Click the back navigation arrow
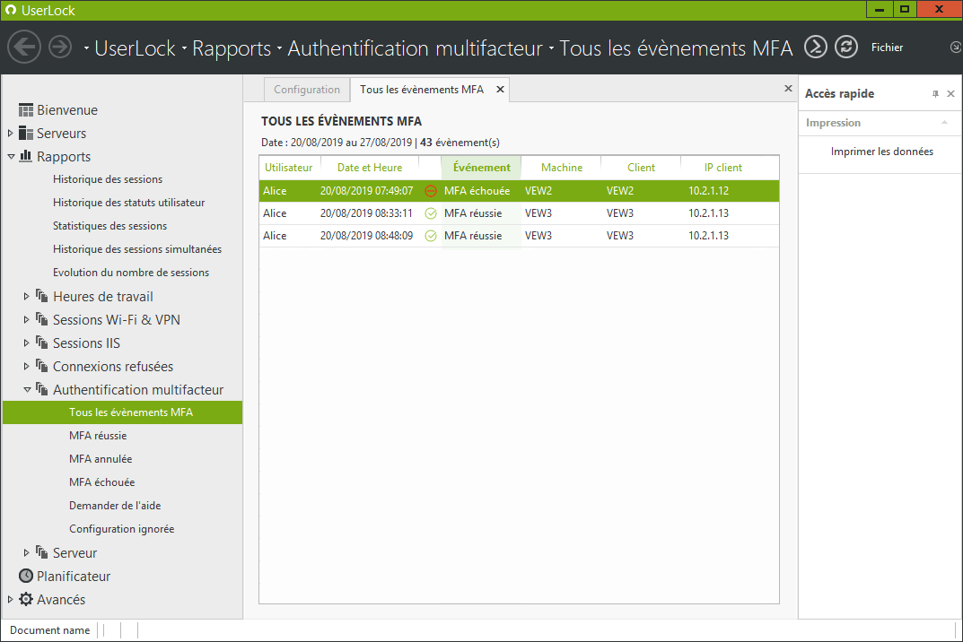This screenshot has width=963, height=642. tap(24, 47)
